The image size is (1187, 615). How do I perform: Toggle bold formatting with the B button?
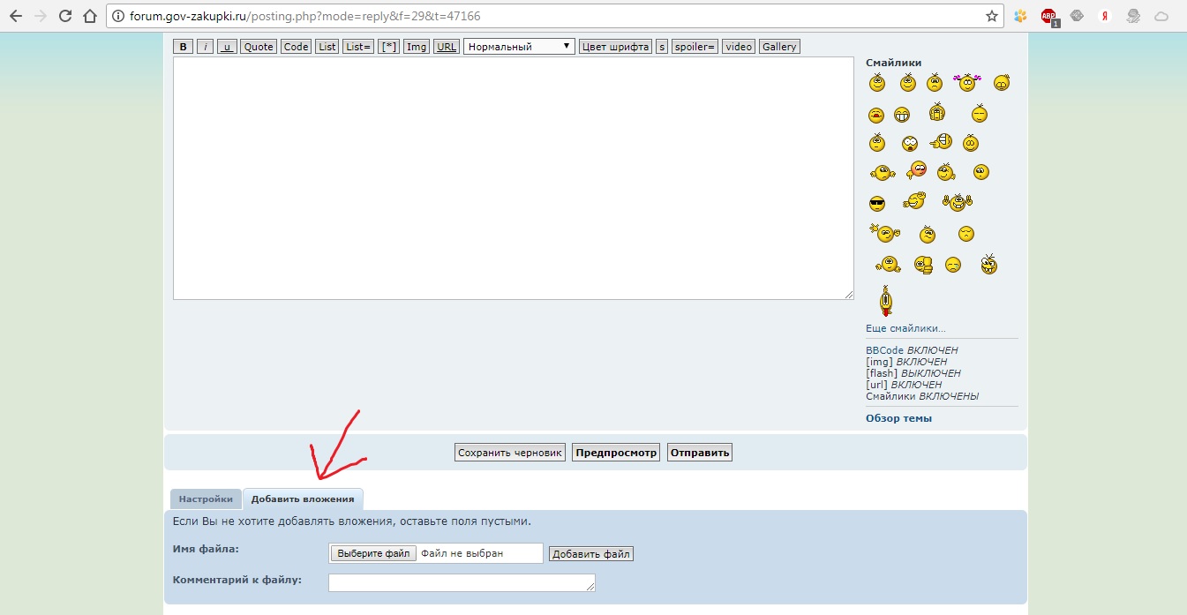click(183, 47)
